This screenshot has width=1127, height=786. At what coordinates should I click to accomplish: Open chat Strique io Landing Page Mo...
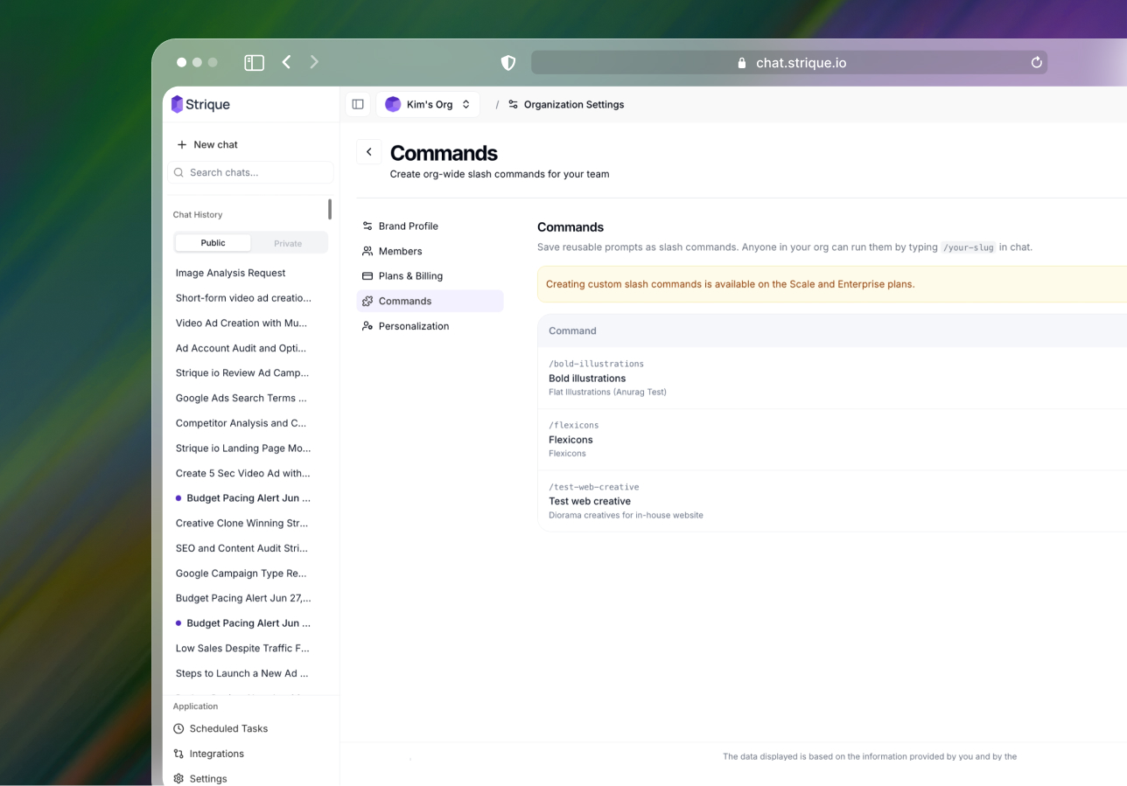[x=243, y=448]
